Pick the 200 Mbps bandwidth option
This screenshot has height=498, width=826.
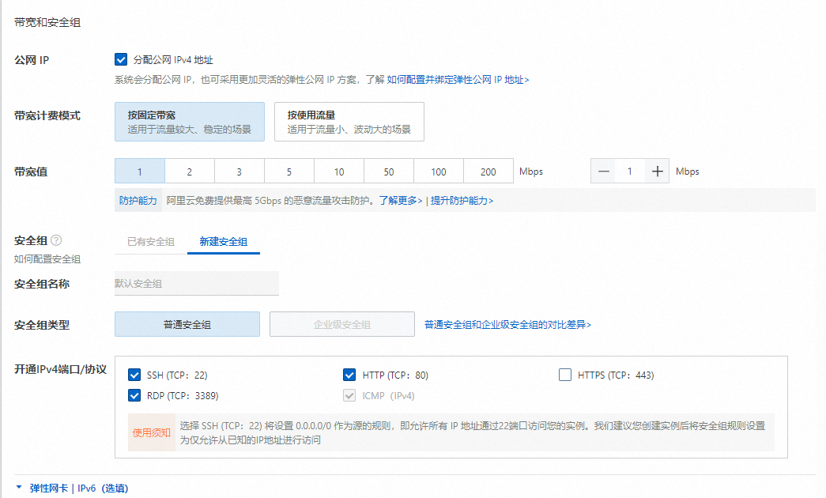click(488, 172)
